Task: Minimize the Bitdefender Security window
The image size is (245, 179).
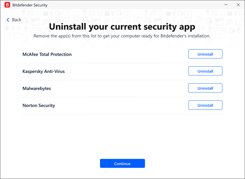Action: point(226,5)
